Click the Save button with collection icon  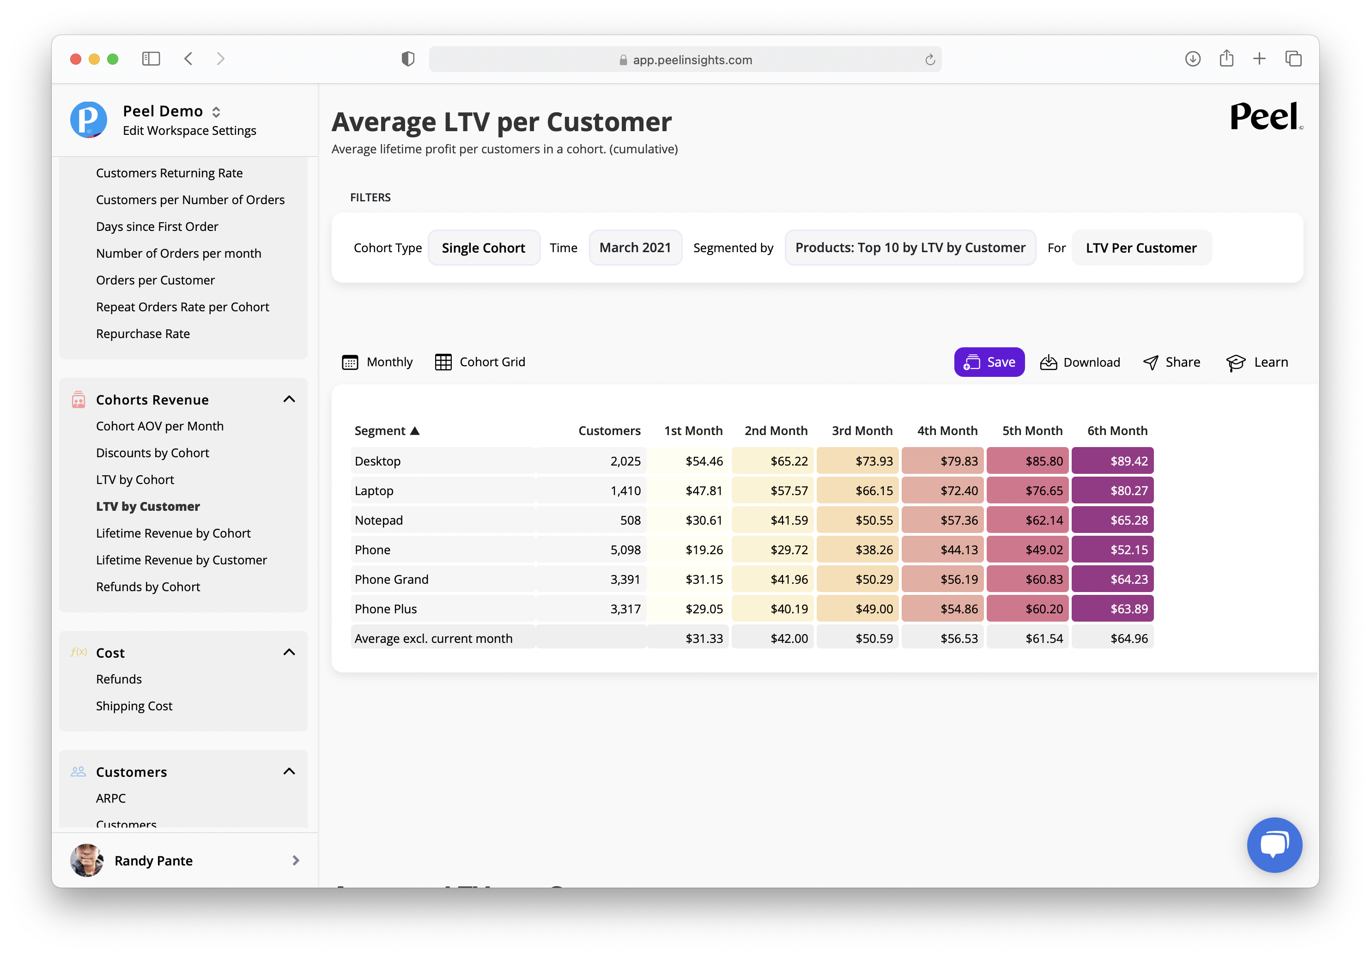click(x=989, y=362)
